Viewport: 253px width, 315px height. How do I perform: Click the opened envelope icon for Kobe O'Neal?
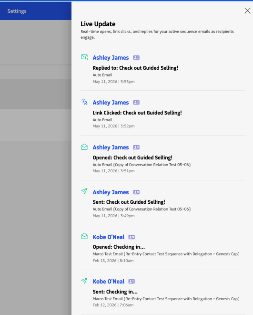click(x=84, y=236)
